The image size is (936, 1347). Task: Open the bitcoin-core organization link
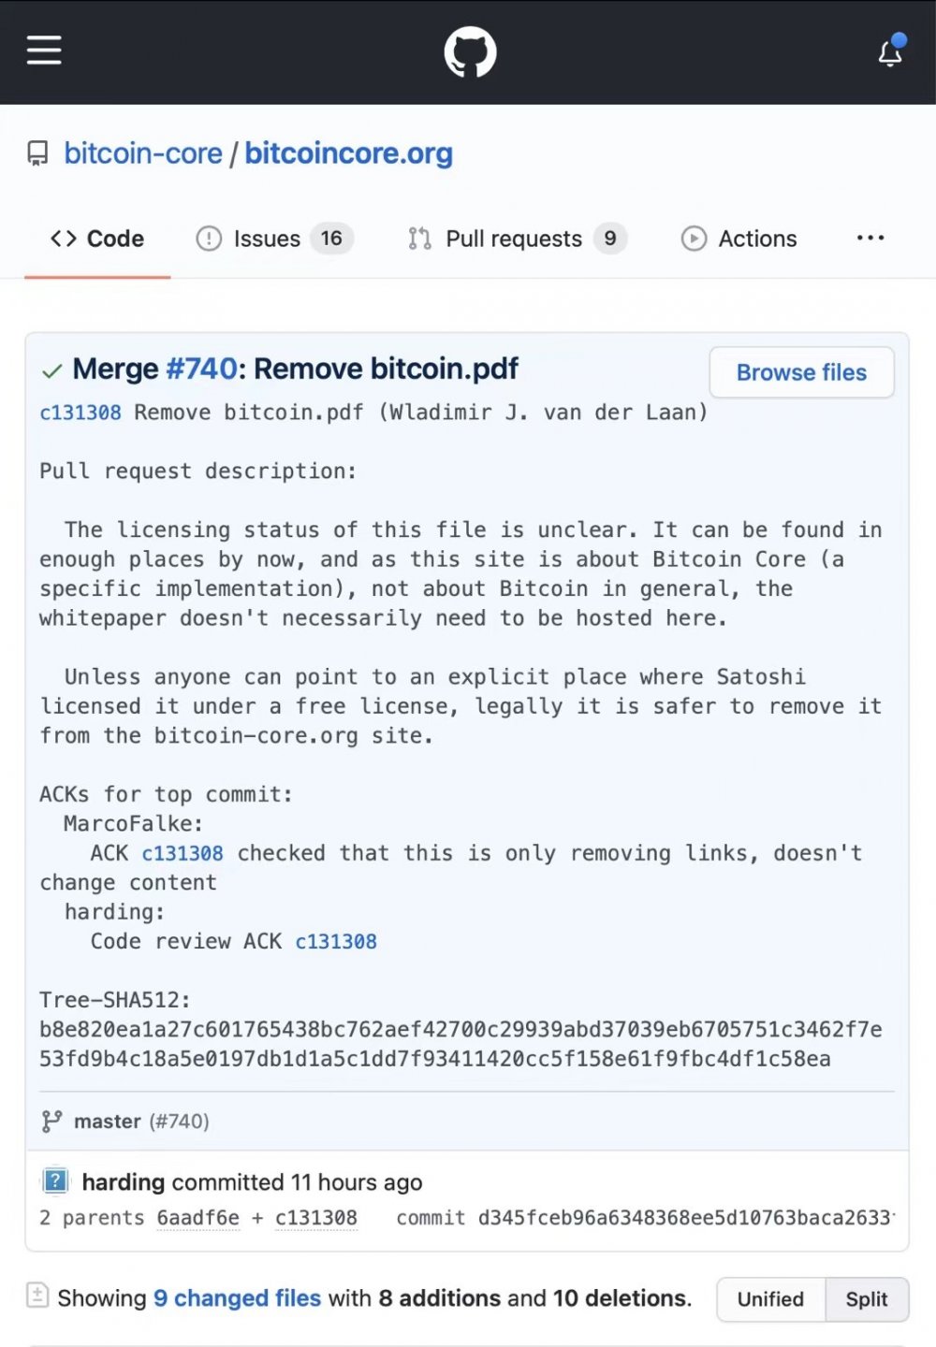point(143,153)
